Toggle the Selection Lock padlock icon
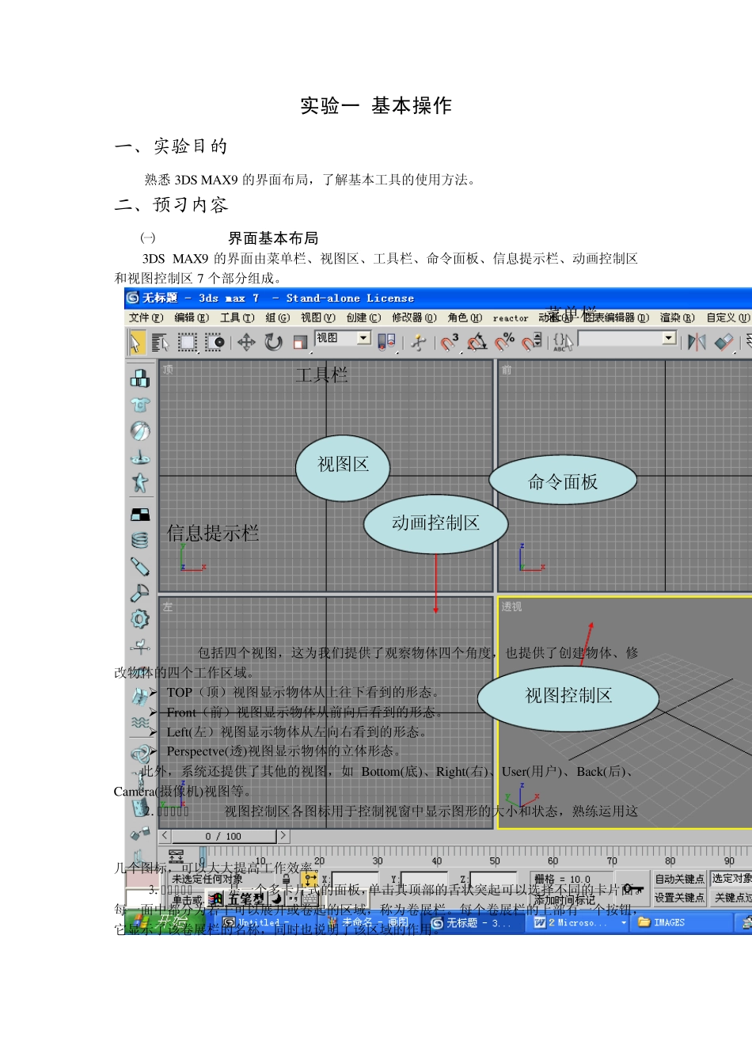The height and width of the screenshot is (1064, 752). click(287, 880)
